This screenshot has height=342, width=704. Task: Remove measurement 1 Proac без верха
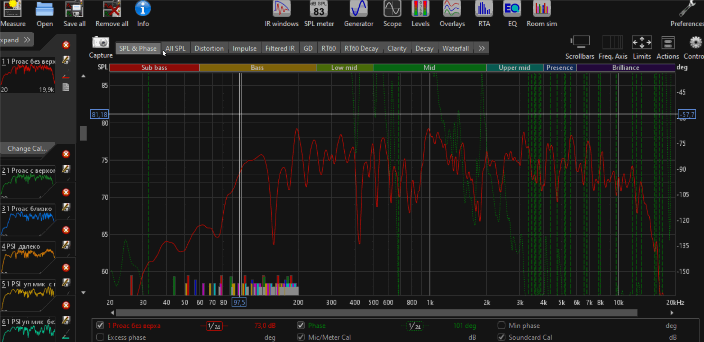tap(66, 45)
